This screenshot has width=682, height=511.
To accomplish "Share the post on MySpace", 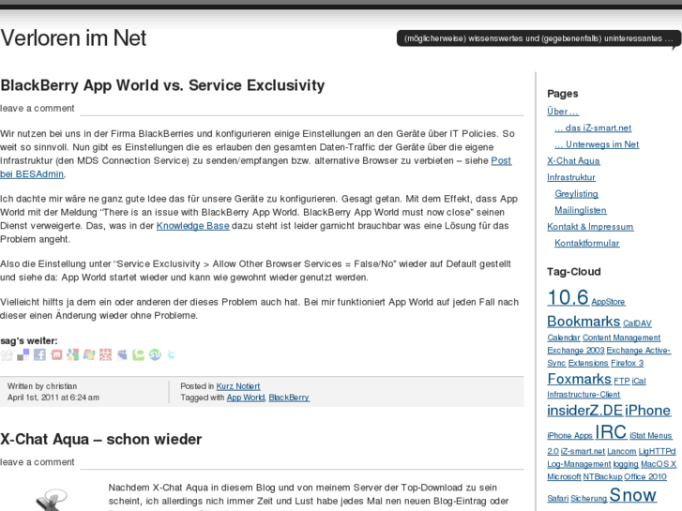I will click(x=122, y=354).
